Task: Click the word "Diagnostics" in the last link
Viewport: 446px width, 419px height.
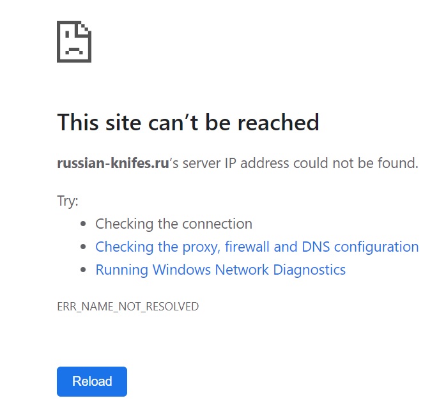Action: (309, 270)
